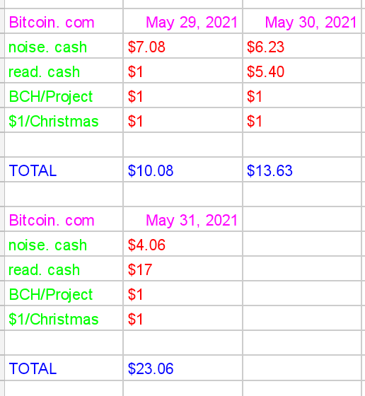
Task: Click the empty cell beside May 31, 2021
Action: pyautogui.click(x=302, y=219)
